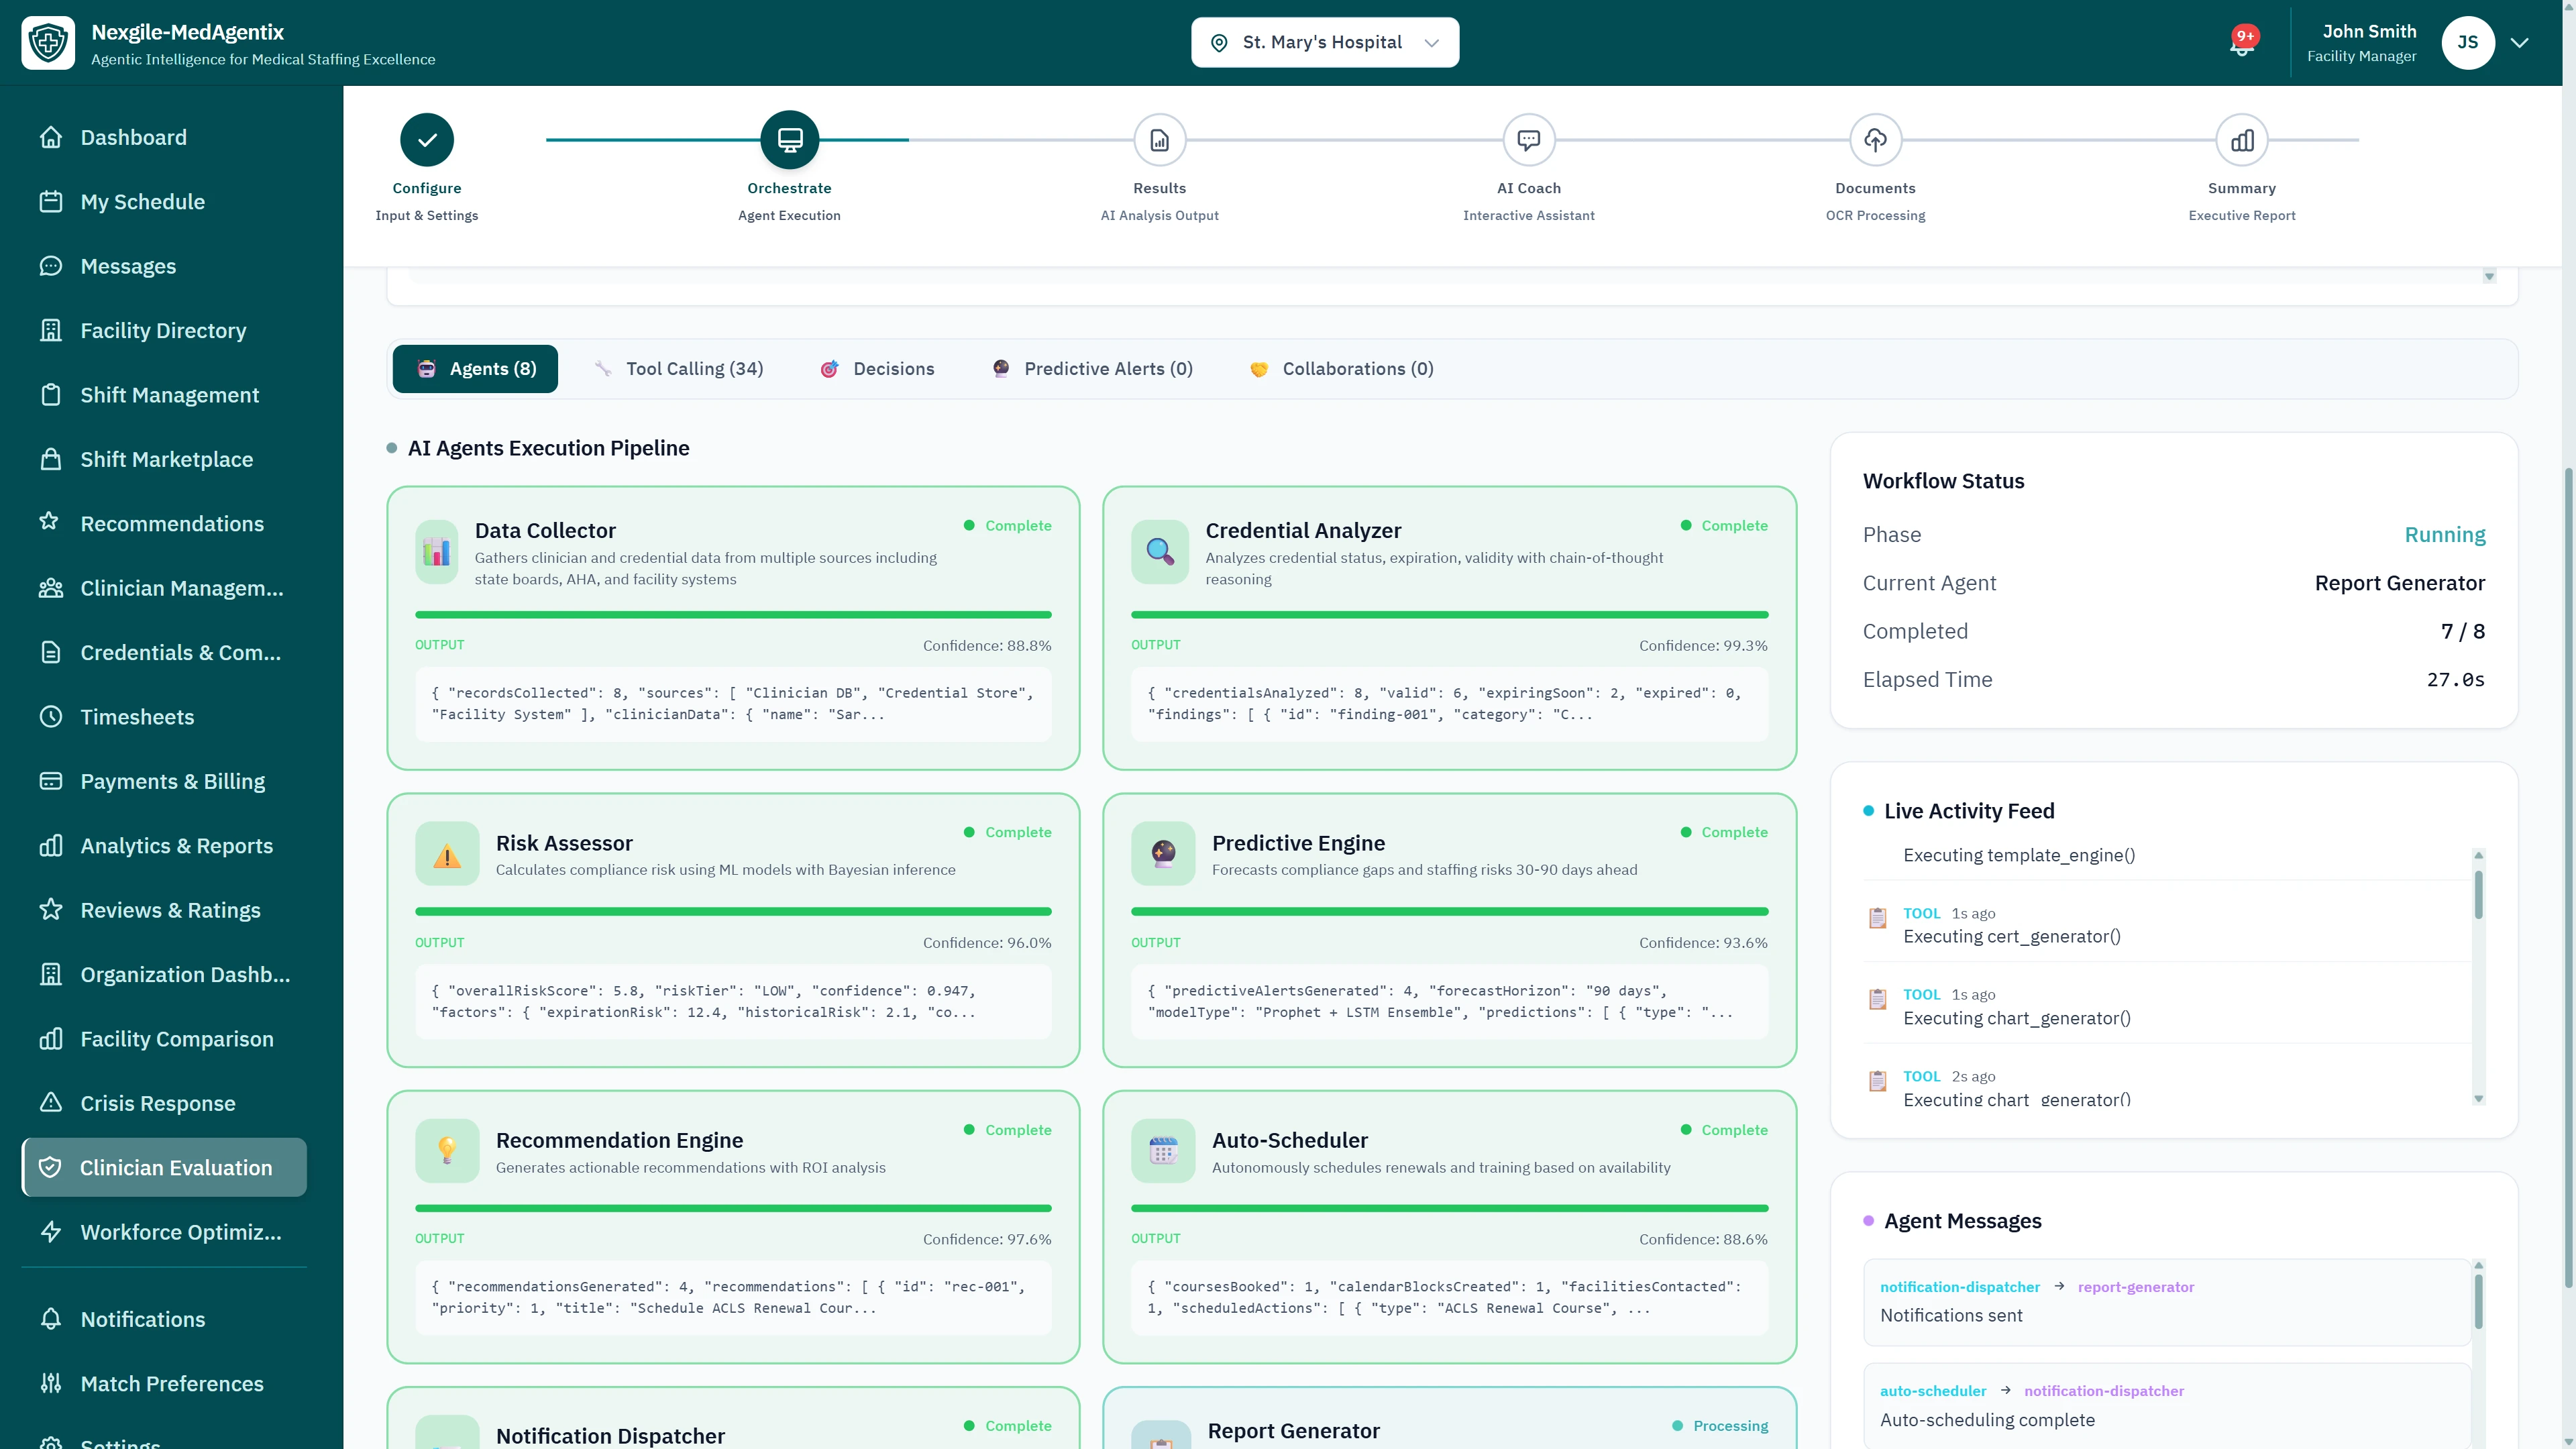Click the Data Collector progress bar
Screen dimensions: 2576x1449
733,614
